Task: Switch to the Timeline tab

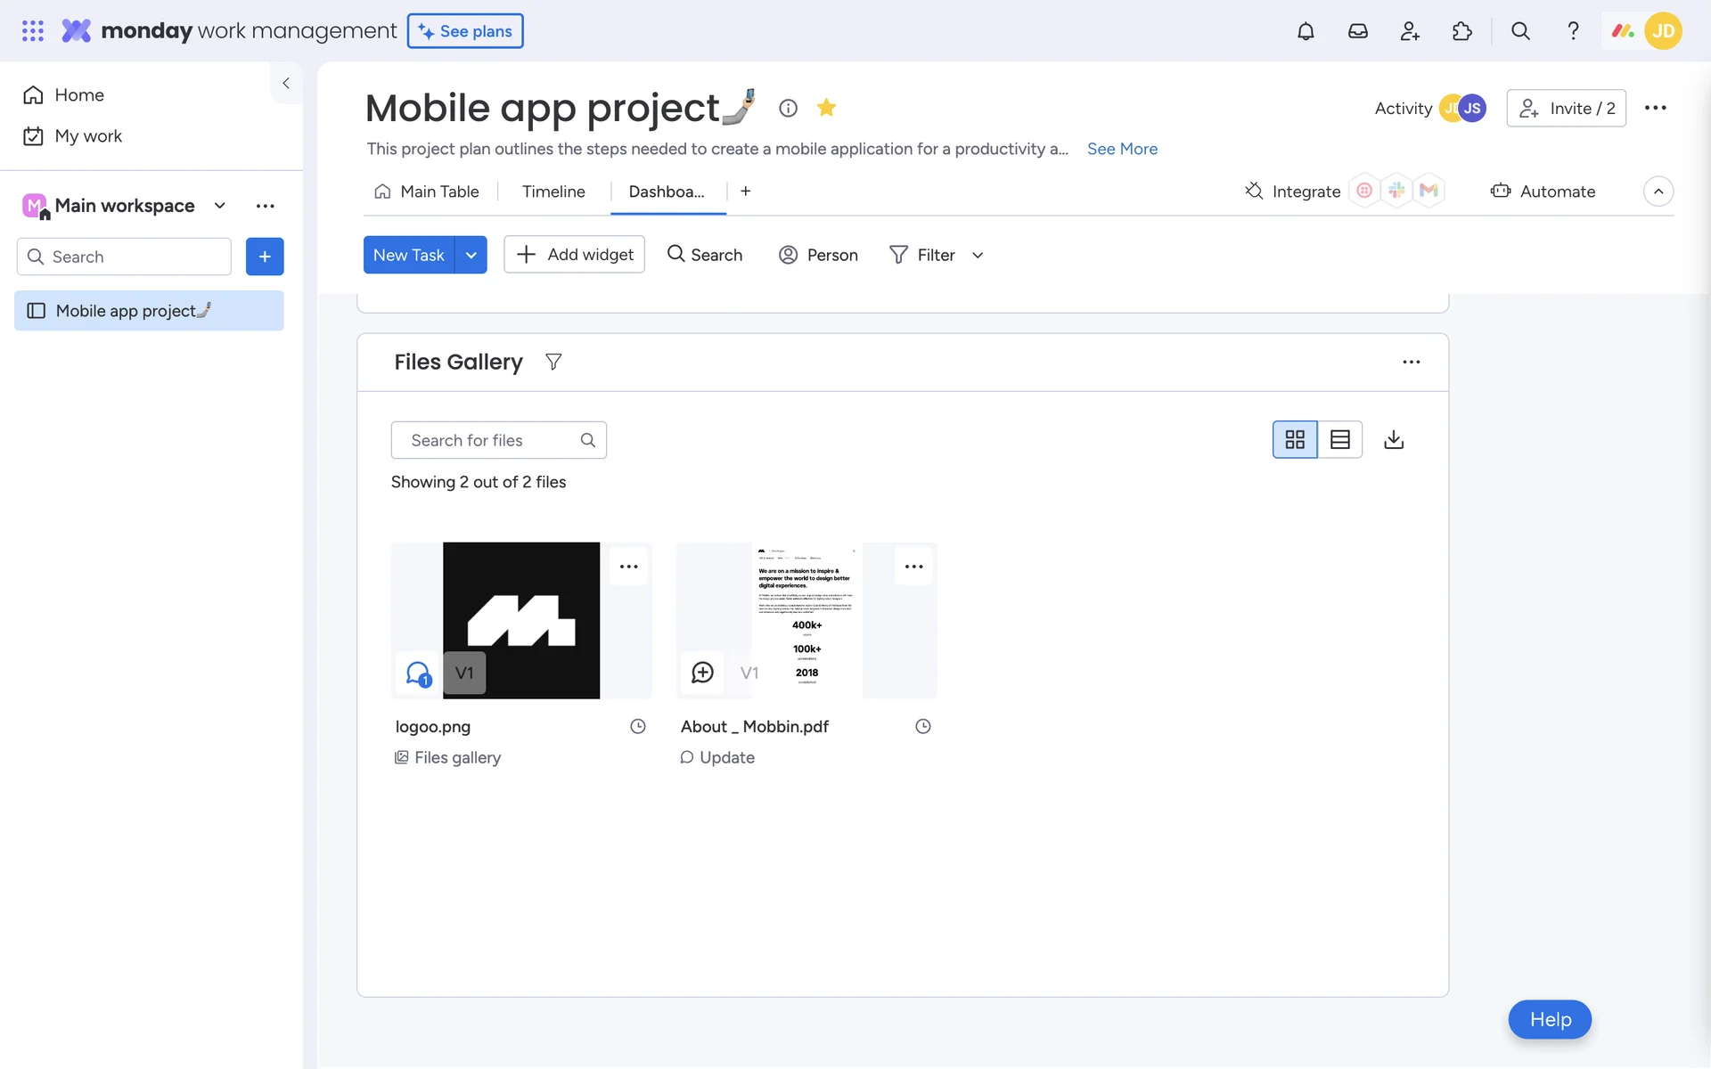Action: click(x=553, y=192)
